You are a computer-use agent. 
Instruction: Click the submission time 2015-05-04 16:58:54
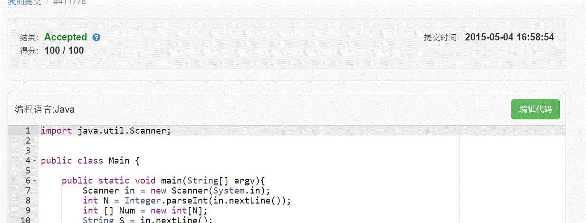point(509,37)
